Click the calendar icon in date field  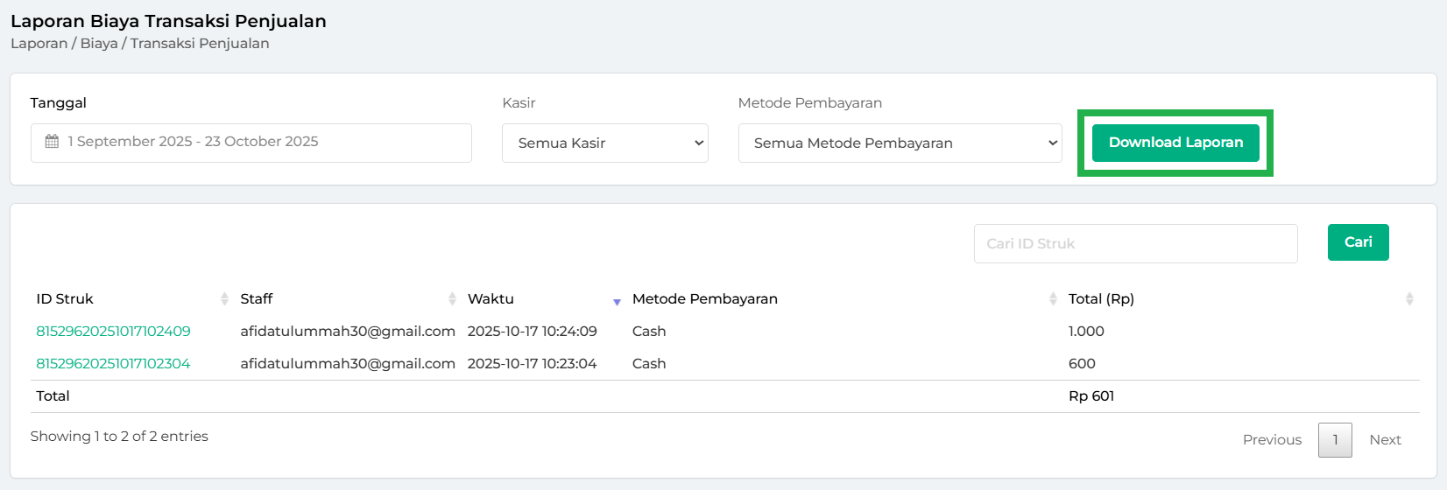click(x=52, y=142)
